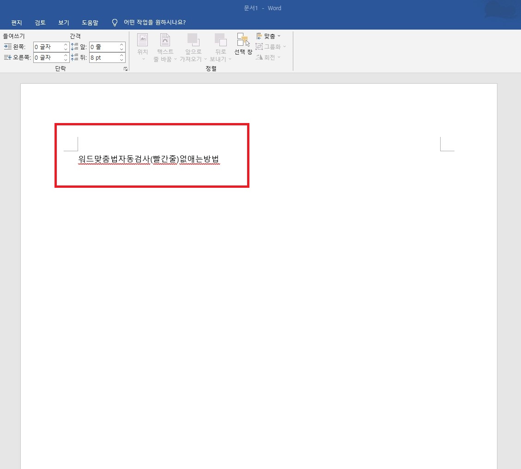
Task: Click the spacing before (앞) icon
Action: [75, 47]
